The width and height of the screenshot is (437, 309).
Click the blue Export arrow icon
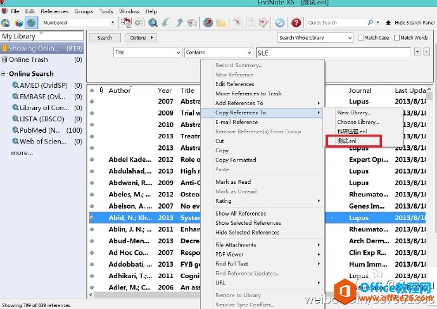click(179, 23)
